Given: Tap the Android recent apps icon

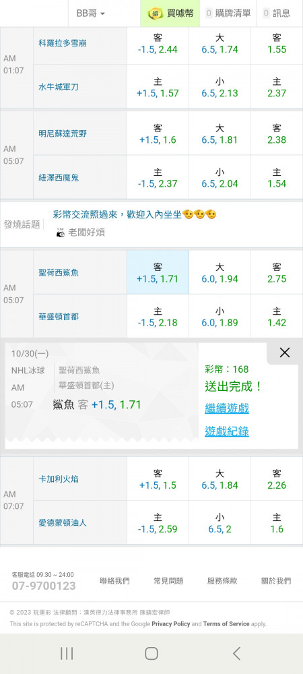Looking at the screenshot, I should [x=67, y=653].
